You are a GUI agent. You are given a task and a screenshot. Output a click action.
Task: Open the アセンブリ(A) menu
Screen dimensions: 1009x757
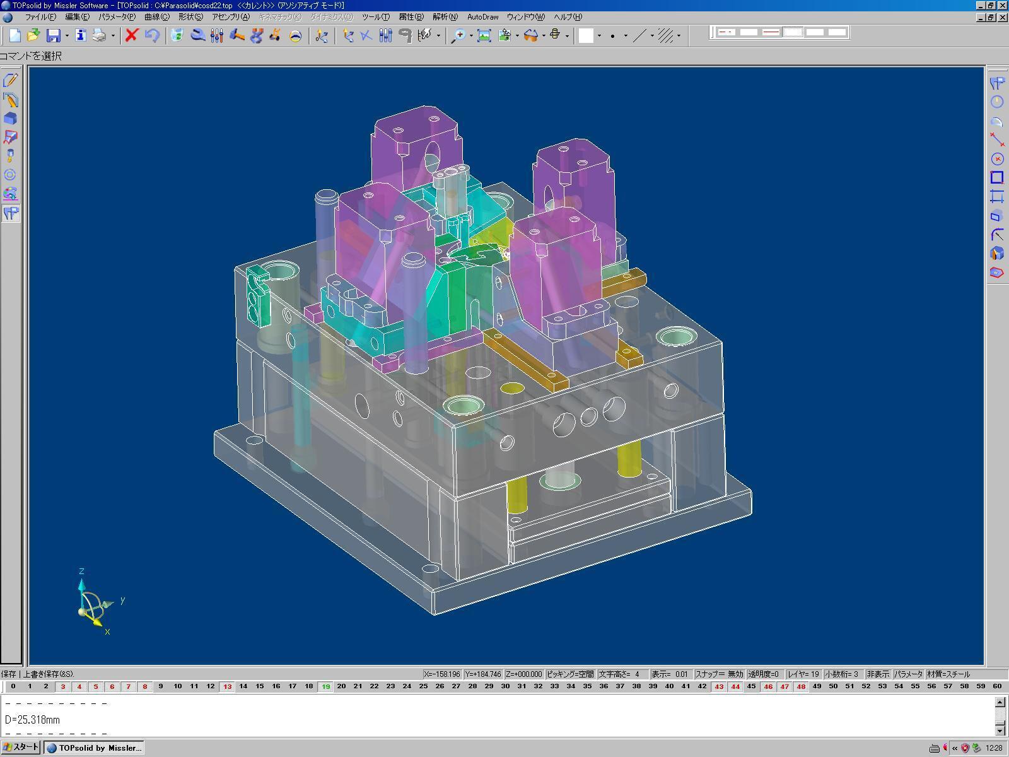point(230,17)
